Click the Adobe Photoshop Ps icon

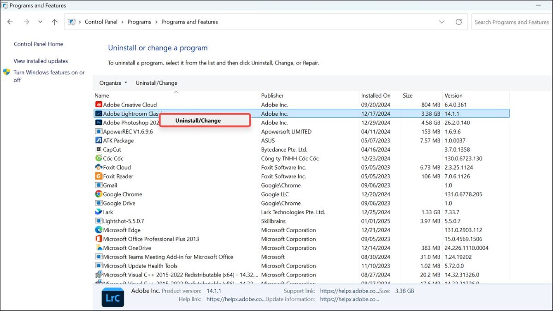coord(99,123)
